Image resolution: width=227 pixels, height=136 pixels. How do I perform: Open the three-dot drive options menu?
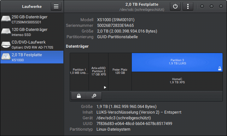[x=188, y=6]
